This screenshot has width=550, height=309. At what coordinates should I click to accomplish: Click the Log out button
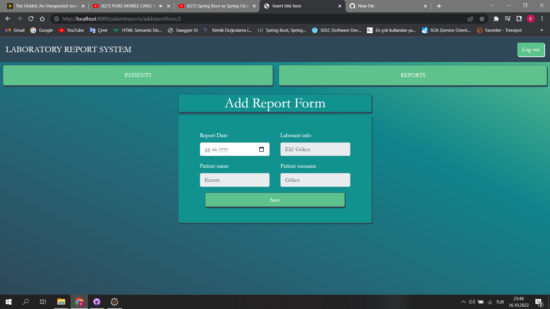click(531, 49)
